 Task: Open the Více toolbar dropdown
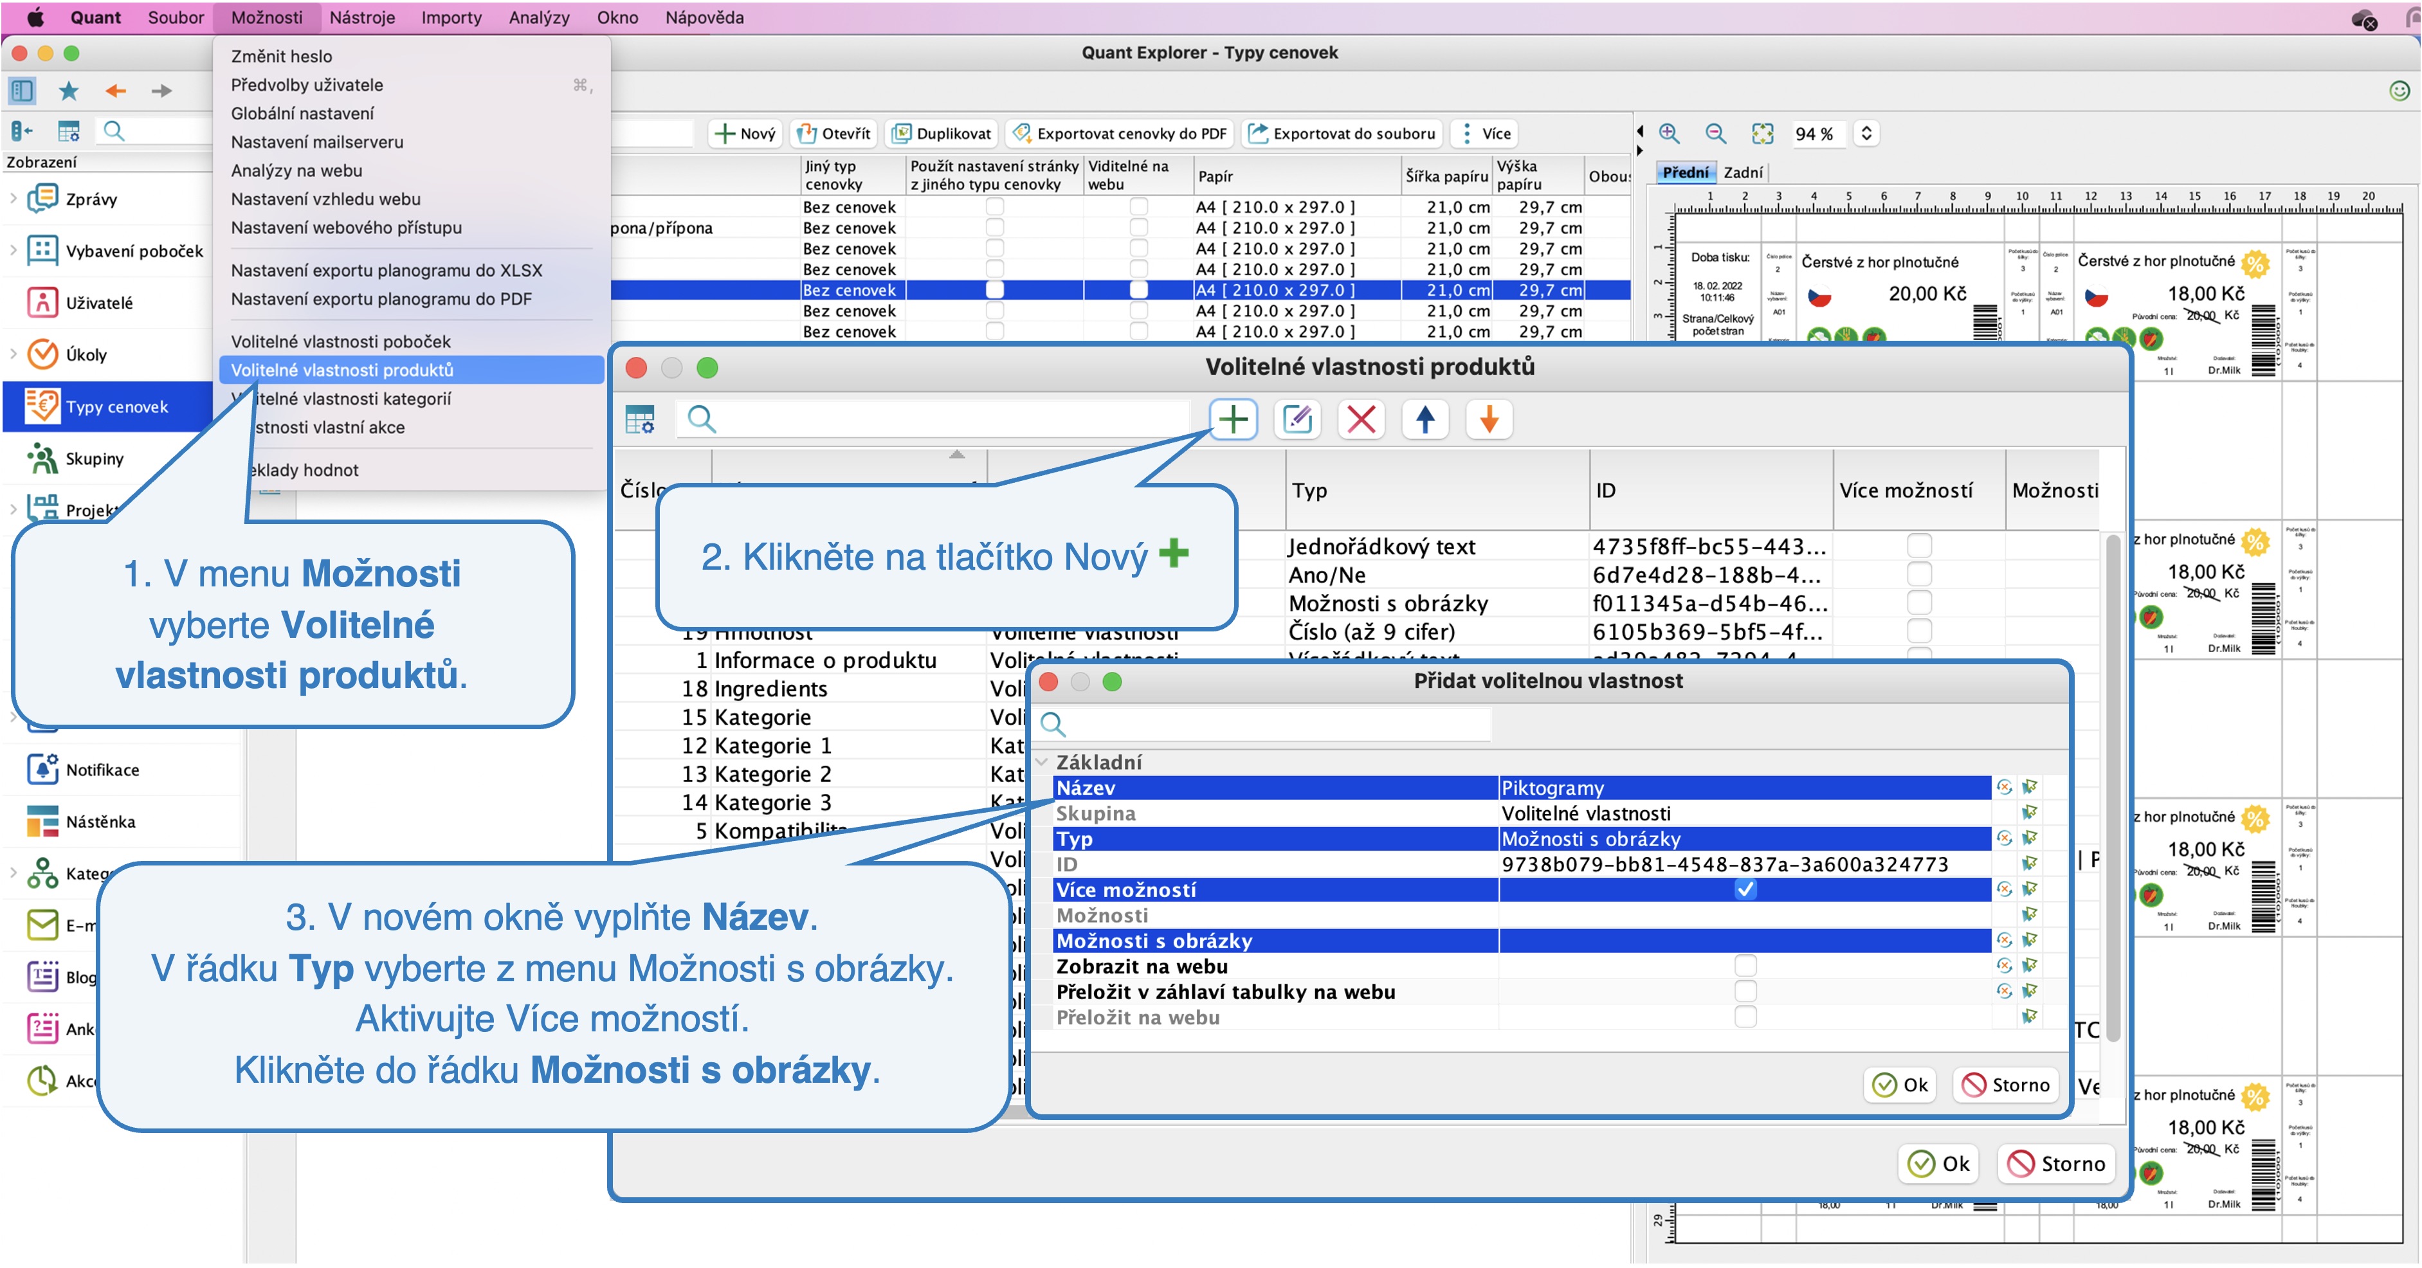(1484, 134)
